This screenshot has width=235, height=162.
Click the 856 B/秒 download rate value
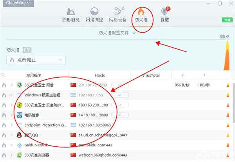(182, 85)
